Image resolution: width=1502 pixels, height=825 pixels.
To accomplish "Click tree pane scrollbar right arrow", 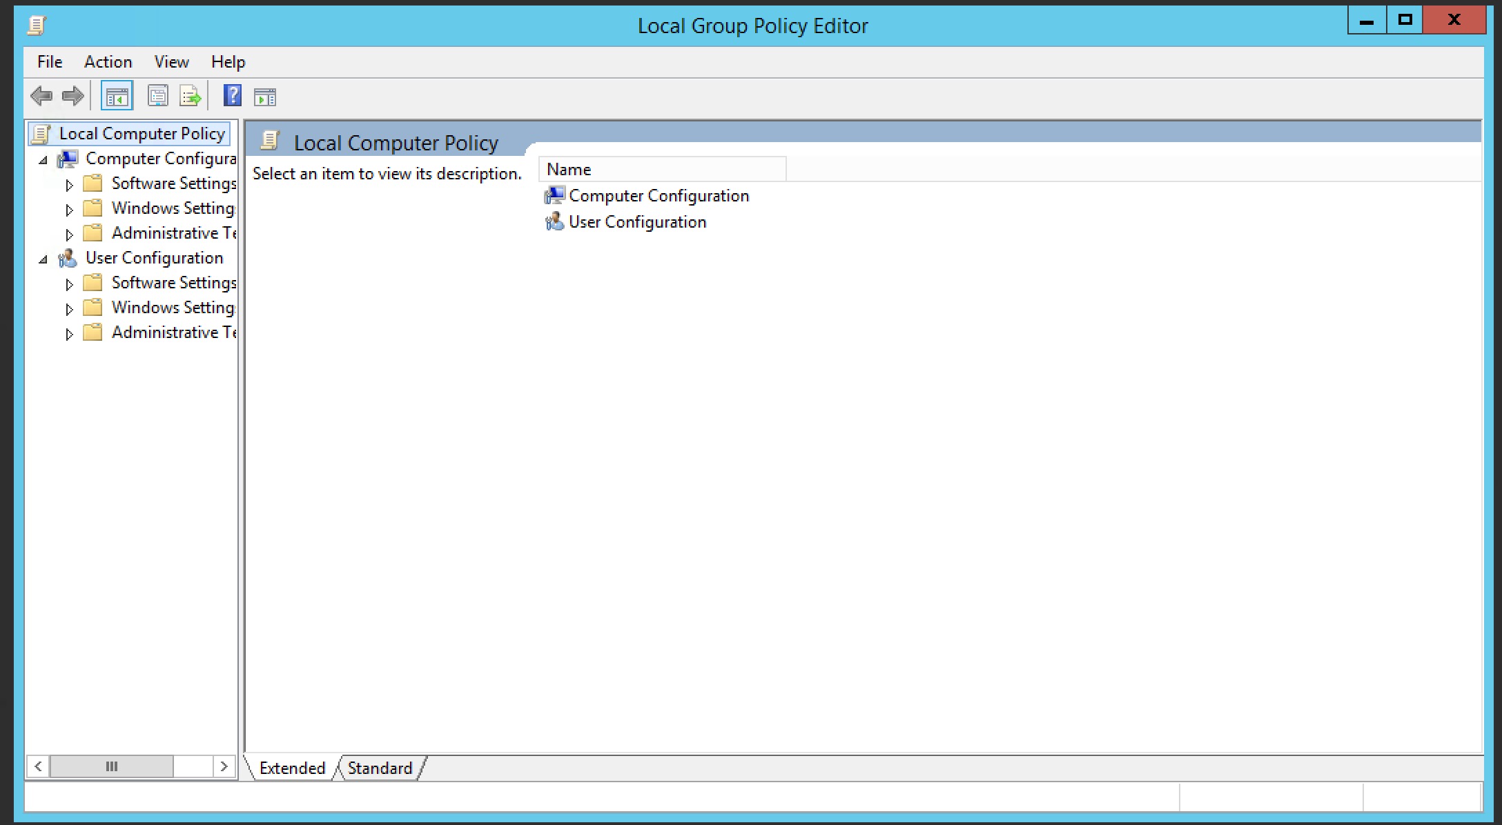I will pyautogui.click(x=224, y=766).
